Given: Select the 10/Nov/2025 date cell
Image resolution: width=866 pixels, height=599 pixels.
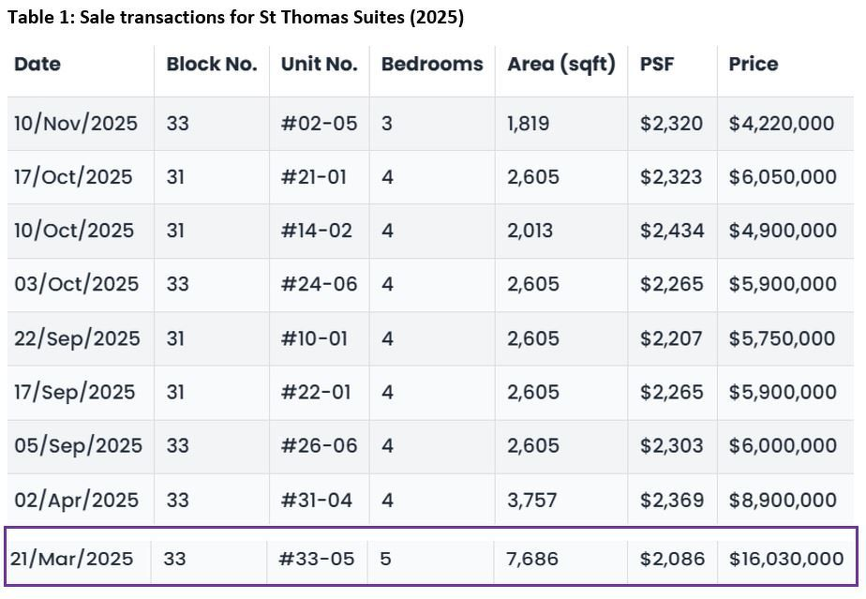Looking at the screenshot, I should pyautogui.click(x=75, y=124).
